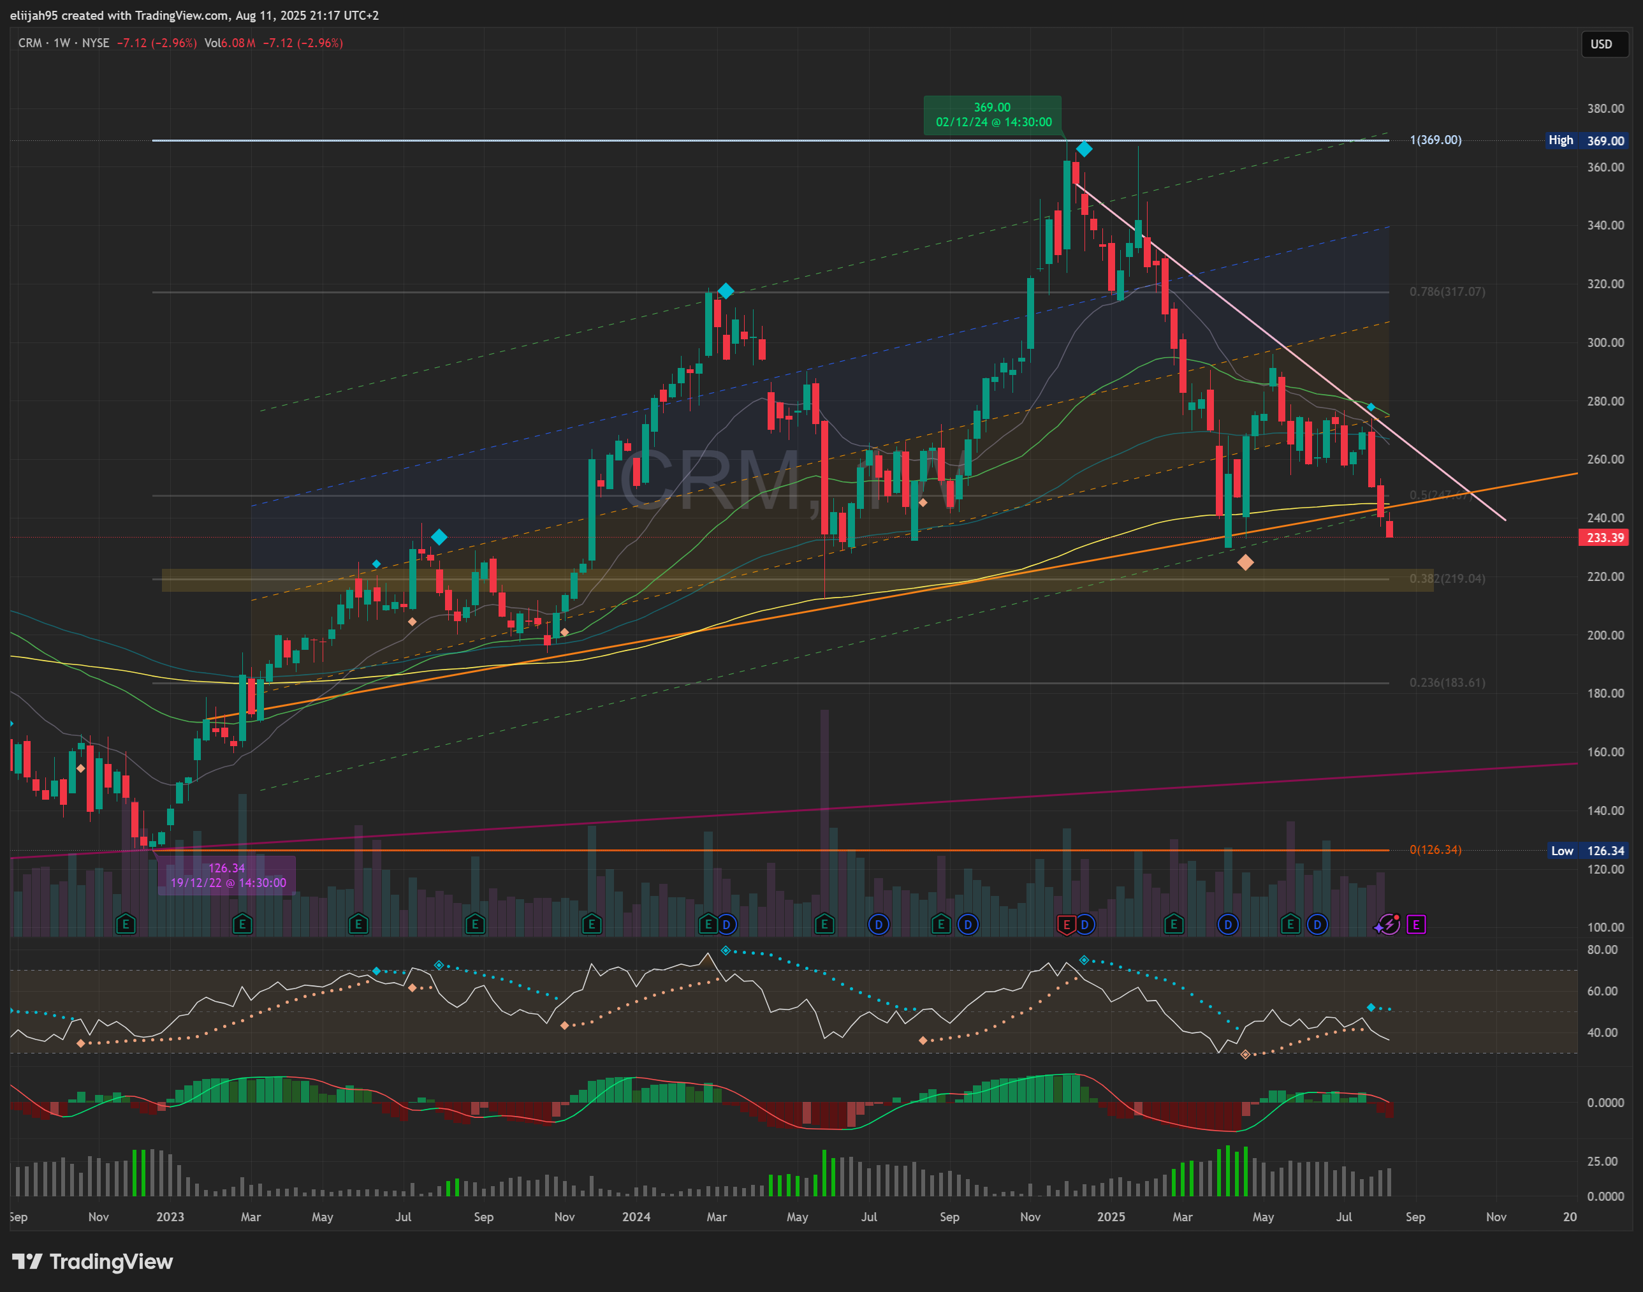Select the 1(369.00) Fibonacci level label

[1436, 140]
